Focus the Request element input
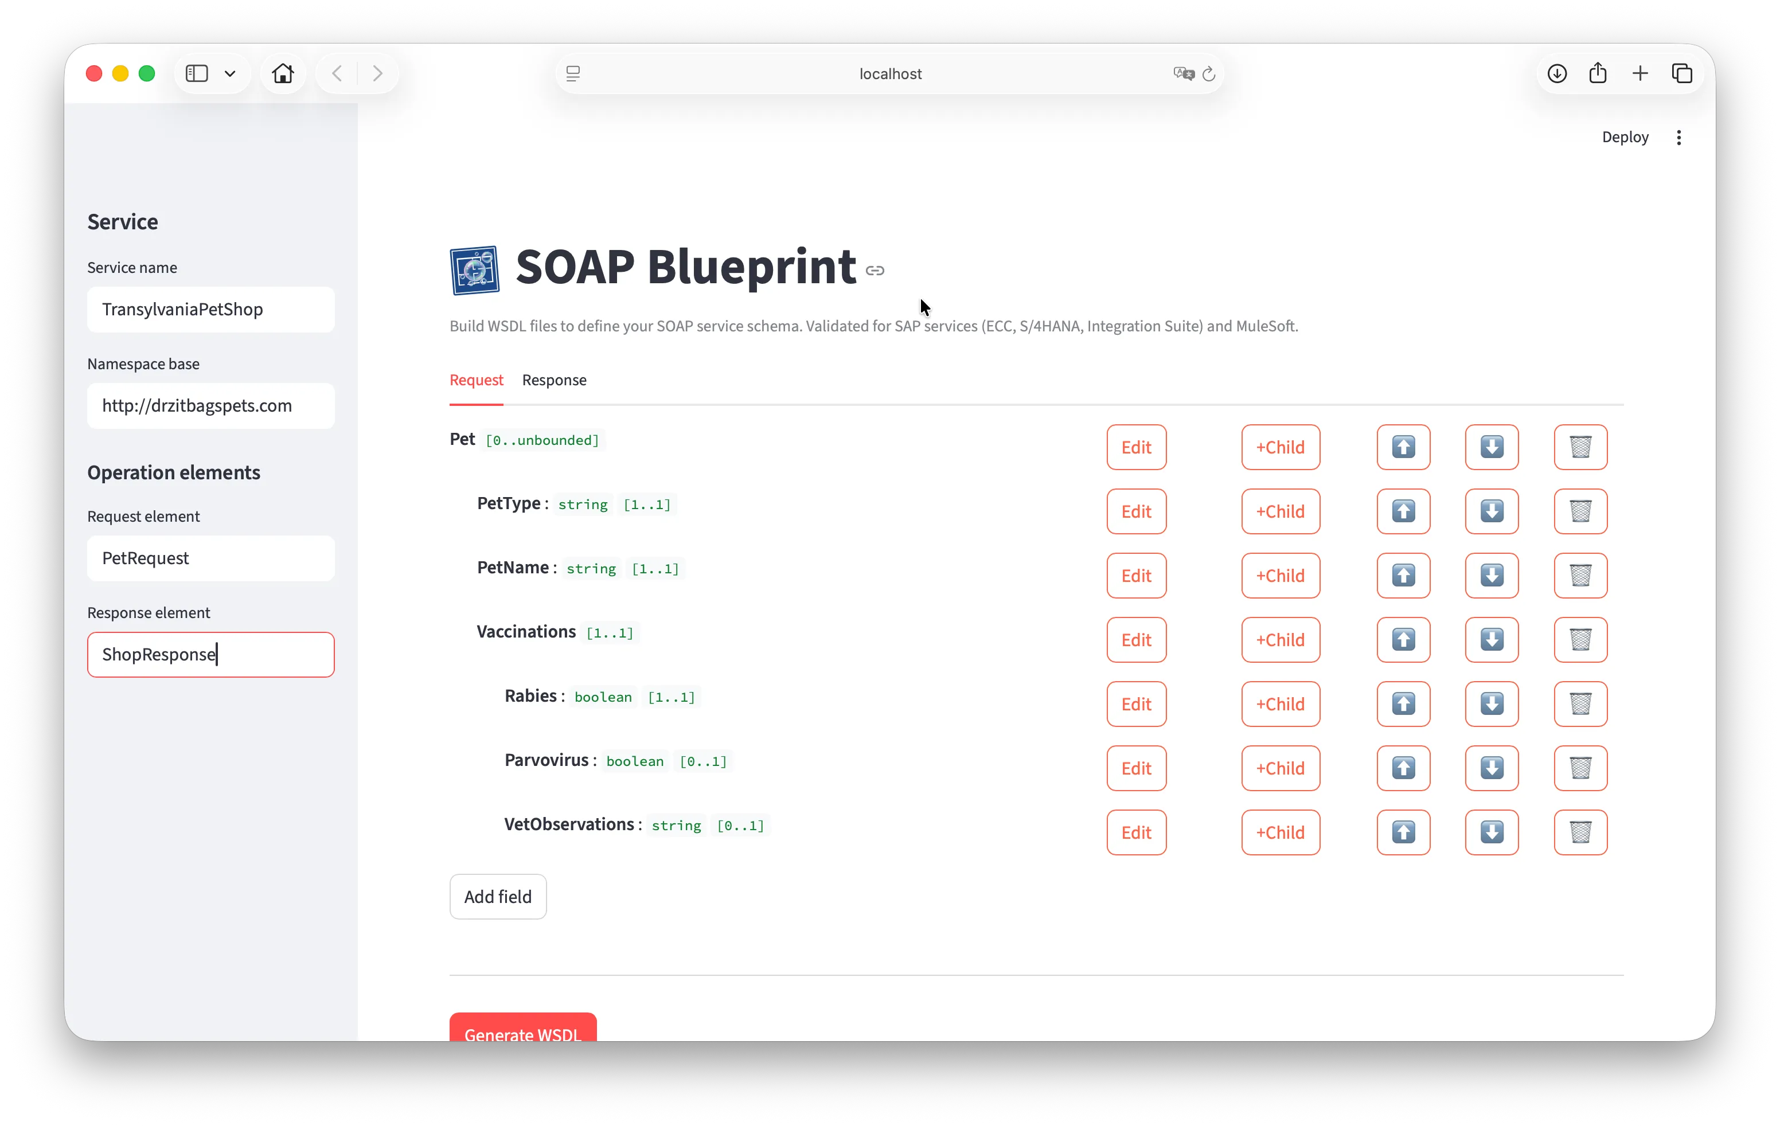This screenshot has height=1126, width=1780. coord(210,558)
